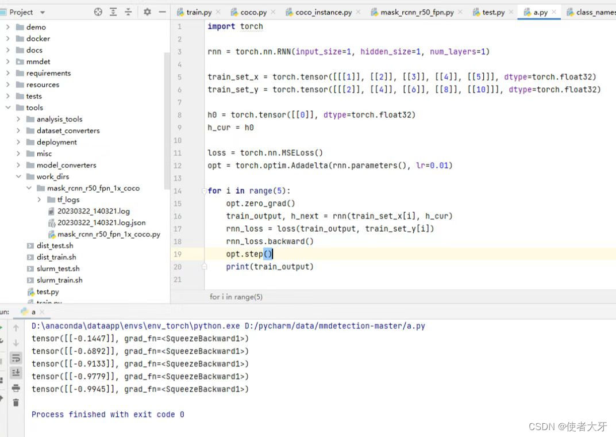Image resolution: width=616 pixels, height=437 pixels.
Task: Click the locate file target icon
Action: coord(98,12)
